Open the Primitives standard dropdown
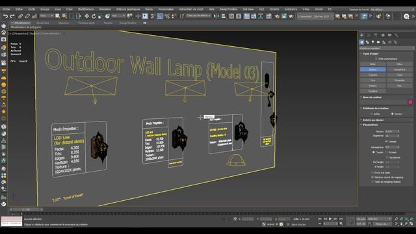Image resolution: width=416 pixels, height=234 pixels. [387, 48]
